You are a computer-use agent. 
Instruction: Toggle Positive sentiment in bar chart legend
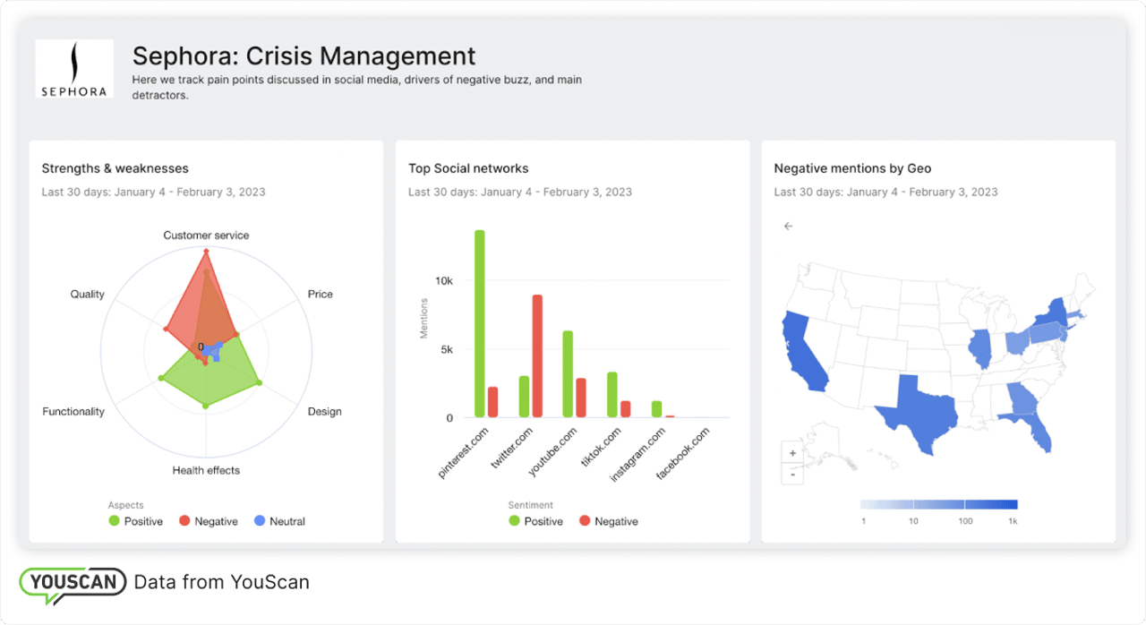535,521
